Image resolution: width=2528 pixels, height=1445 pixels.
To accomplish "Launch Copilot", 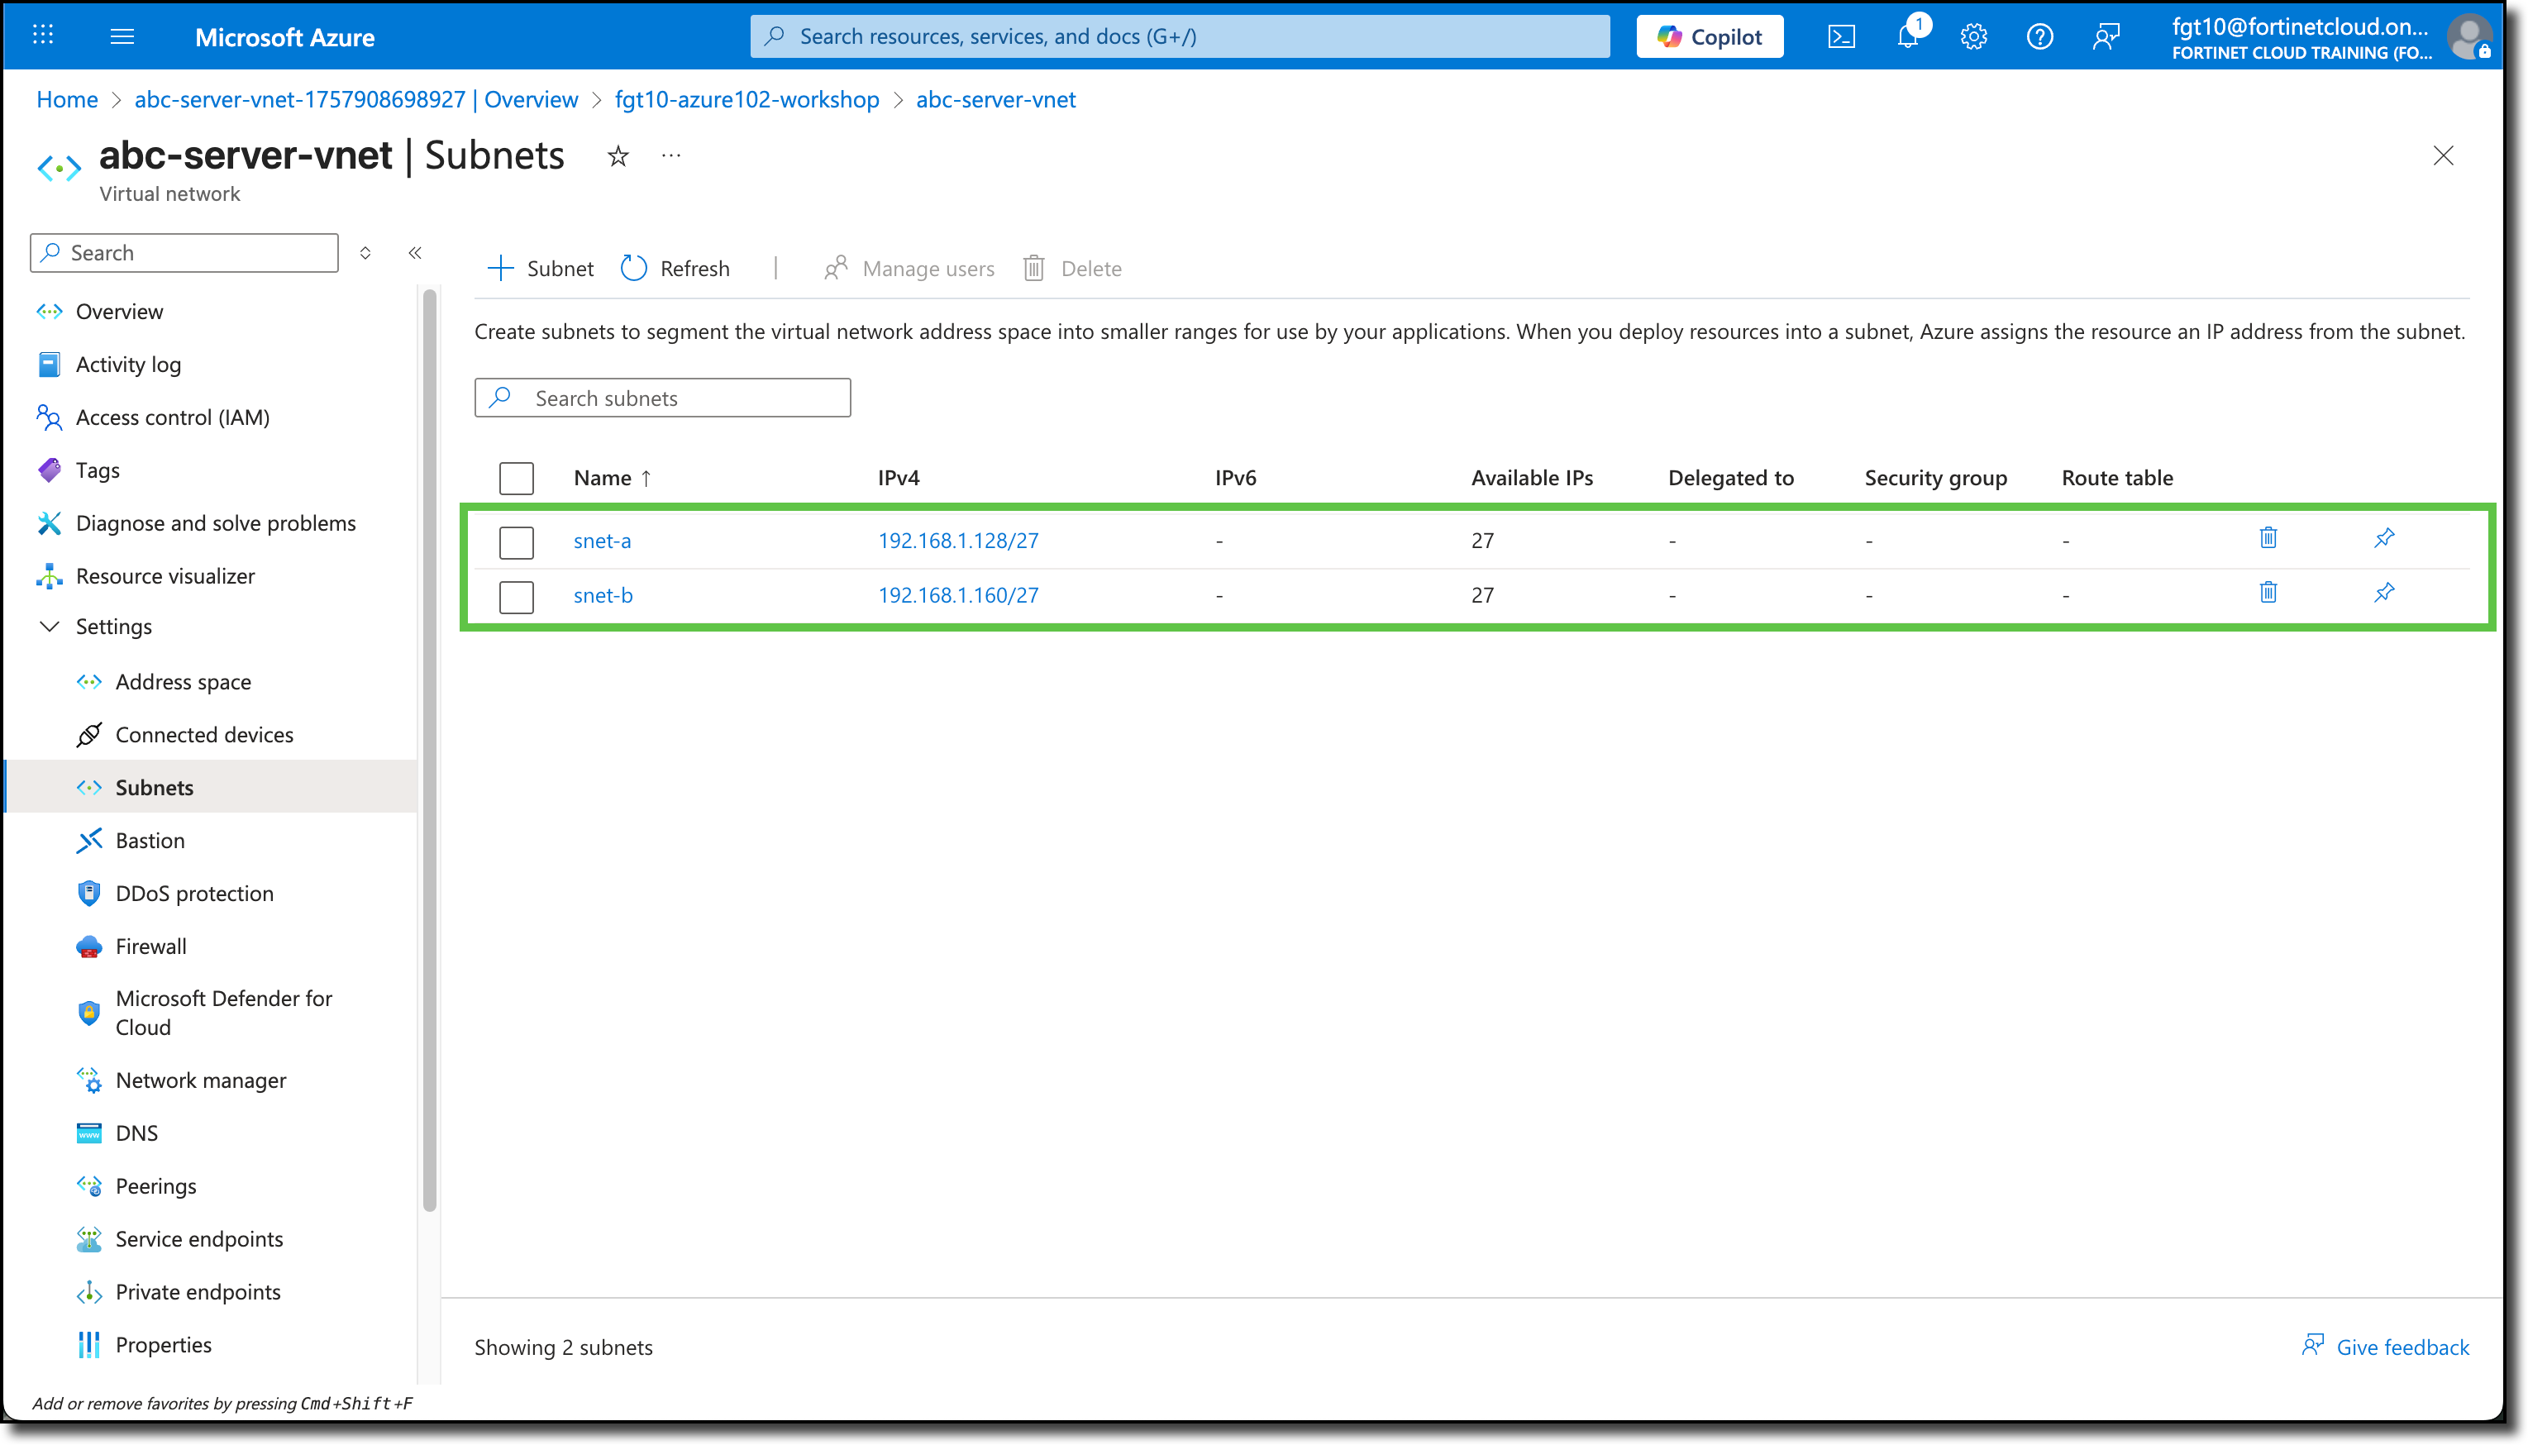I will point(1710,36).
